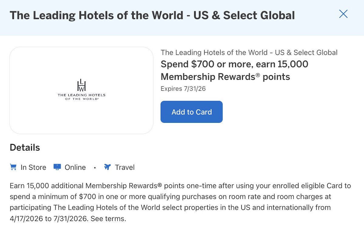Click the dialog title heading text
The width and height of the screenshot is (364, 232).
coord(152,15)
